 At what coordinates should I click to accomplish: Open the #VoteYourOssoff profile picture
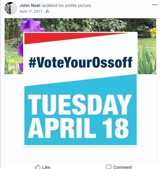tap(80, 89)
